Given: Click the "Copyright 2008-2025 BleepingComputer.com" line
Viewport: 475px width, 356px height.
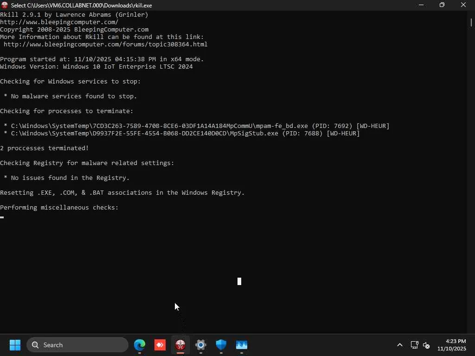Looking at the screenshot, I should pyautogui.click(x=74, y=29).
